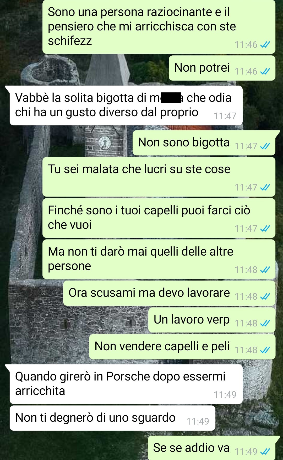Tap the 'Un lavoro verp' message text
The width and height of the screenshot is (283, 460).
[192, 320]
